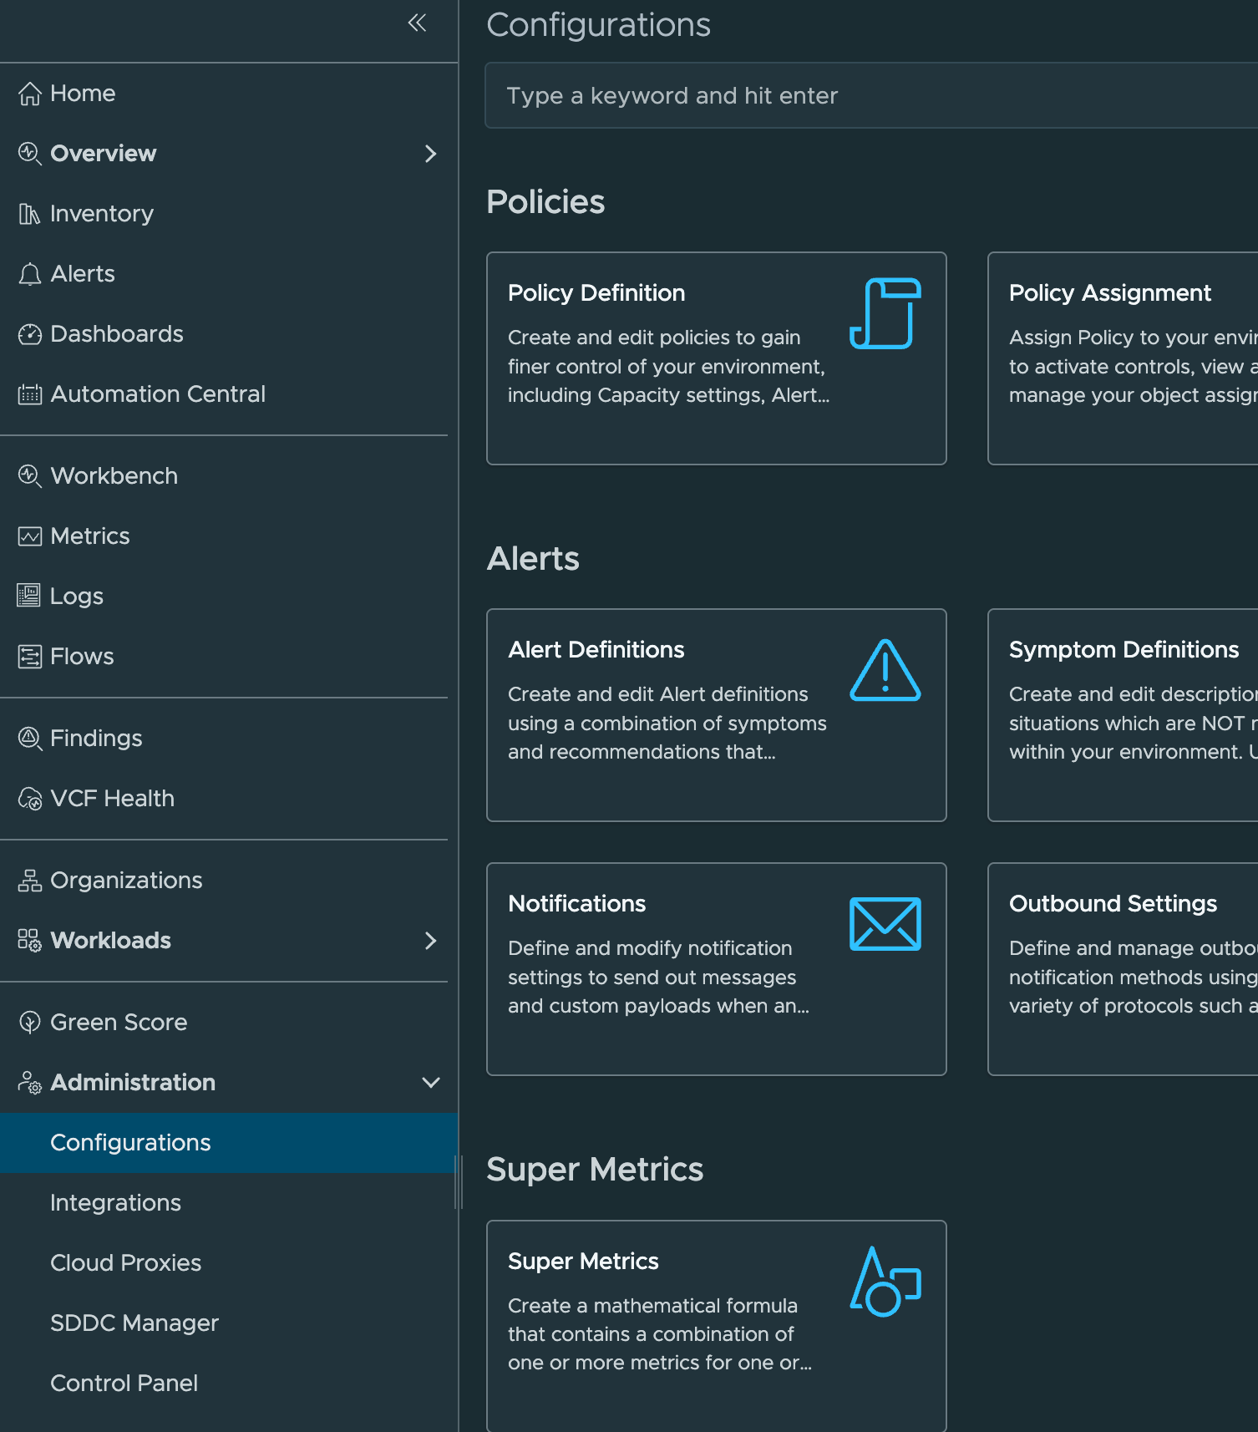The image size is (1258, 1432).
Task: Click the Workbench icon
Action: [x=30, y=476]
